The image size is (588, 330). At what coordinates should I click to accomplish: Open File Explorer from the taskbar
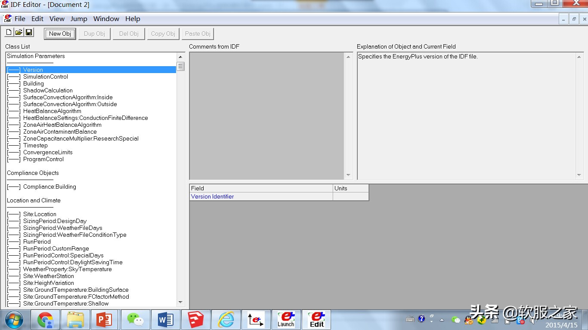75,320
